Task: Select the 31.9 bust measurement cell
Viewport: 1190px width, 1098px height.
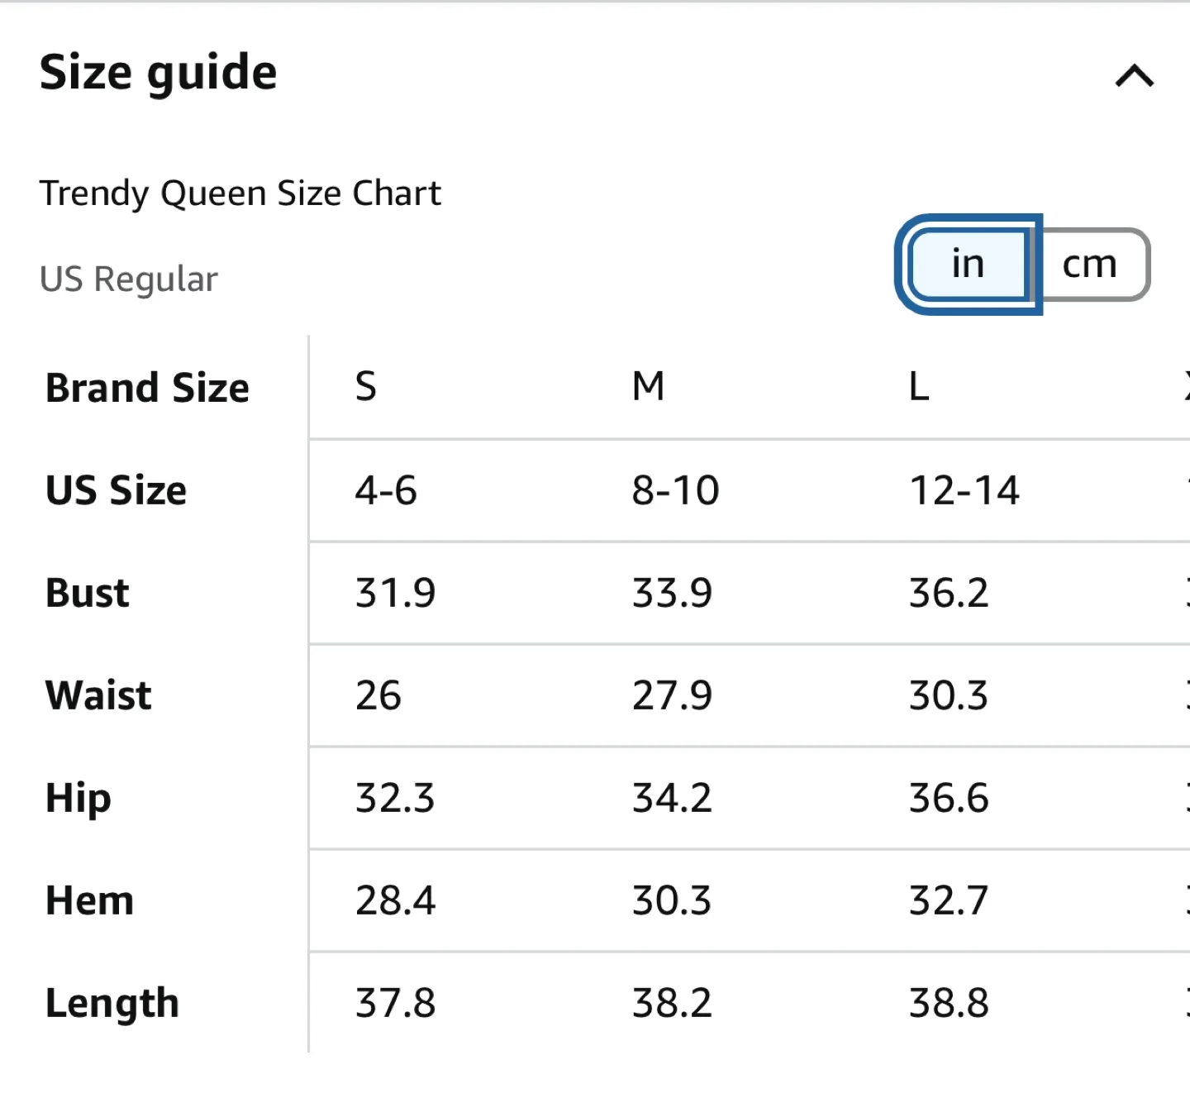Action: click(394, 593)
